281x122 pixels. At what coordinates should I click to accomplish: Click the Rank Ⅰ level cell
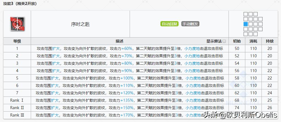[17, 100]
